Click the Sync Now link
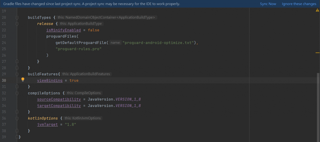The height and width of the screenshot is (142, 320). [x=268, y=4]
